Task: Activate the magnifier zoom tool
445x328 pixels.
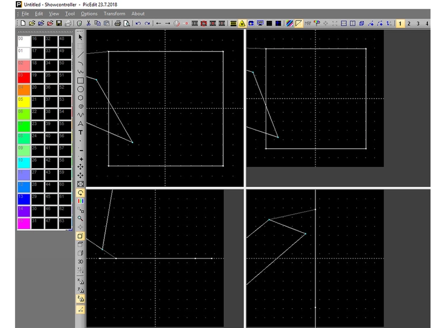Action: click(x=81, y=218)
